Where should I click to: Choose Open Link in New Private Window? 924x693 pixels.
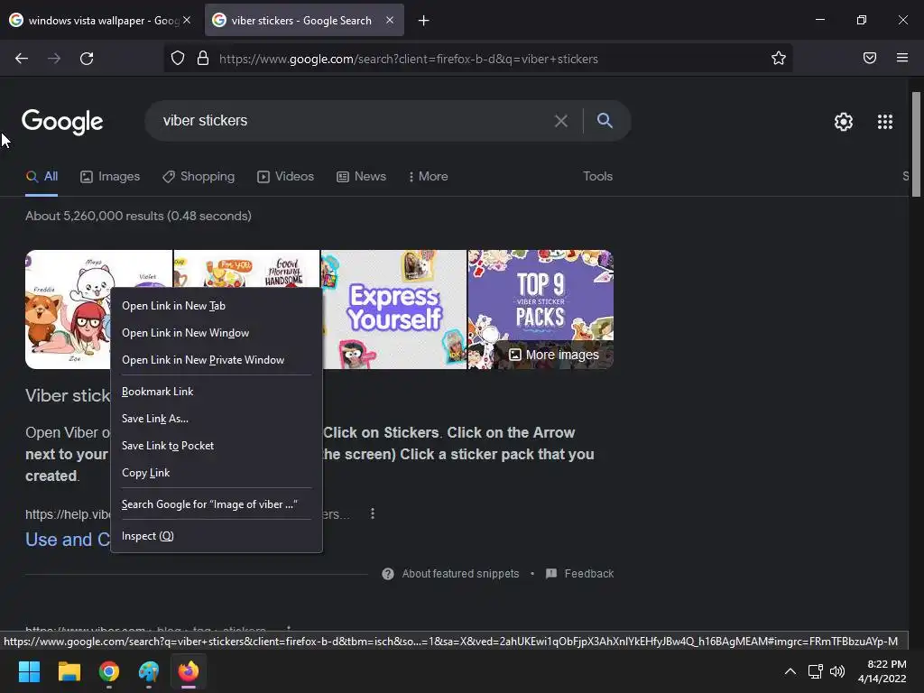[217, 360]
